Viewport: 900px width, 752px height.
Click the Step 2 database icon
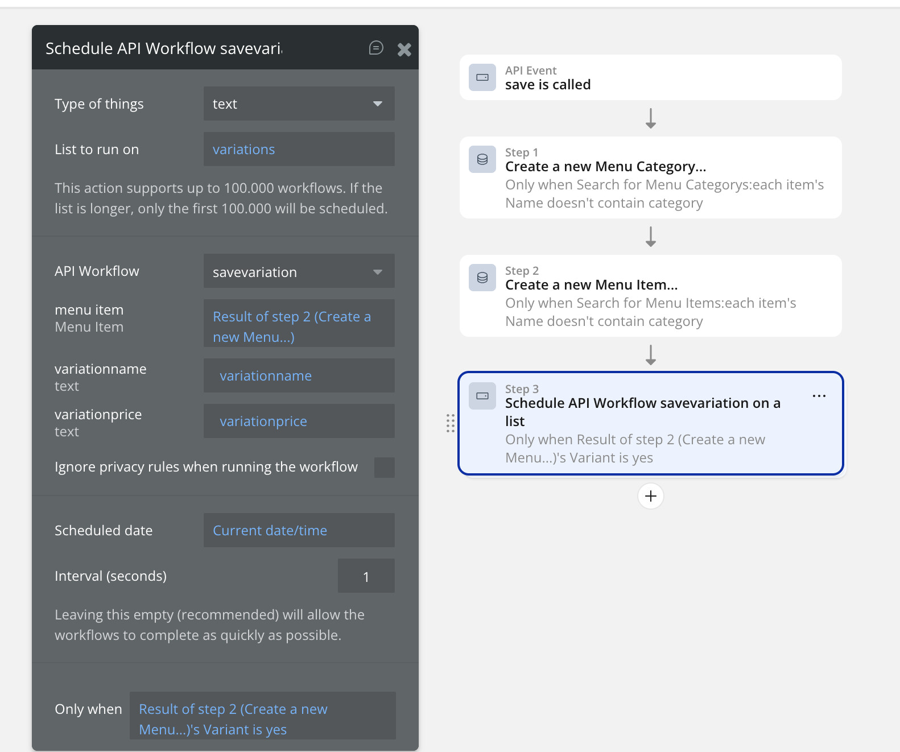coord(482,278)
